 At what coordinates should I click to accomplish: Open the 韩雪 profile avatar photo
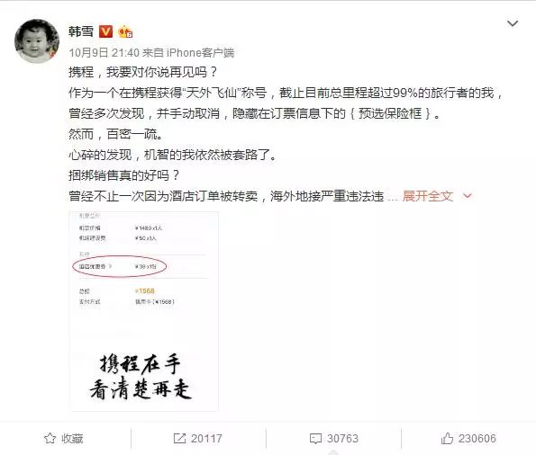(37, 41)
